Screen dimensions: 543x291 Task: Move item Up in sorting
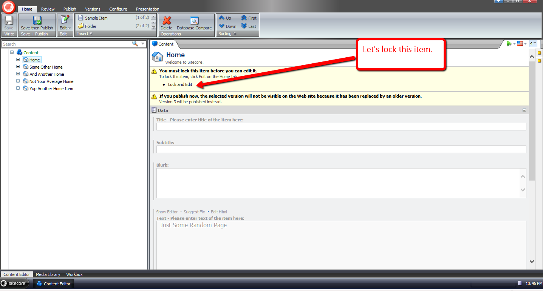[225, 18]
